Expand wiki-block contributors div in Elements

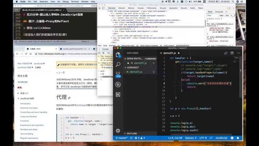pos(113,31)
